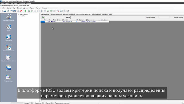Click the shrink row height icon

45,11
